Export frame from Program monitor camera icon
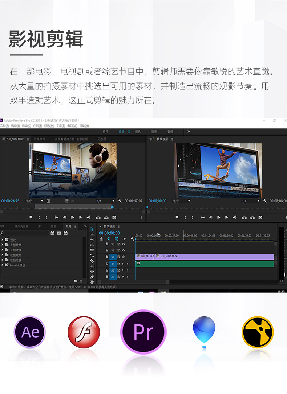The image size is (287, 394). [x=260, y=217]
